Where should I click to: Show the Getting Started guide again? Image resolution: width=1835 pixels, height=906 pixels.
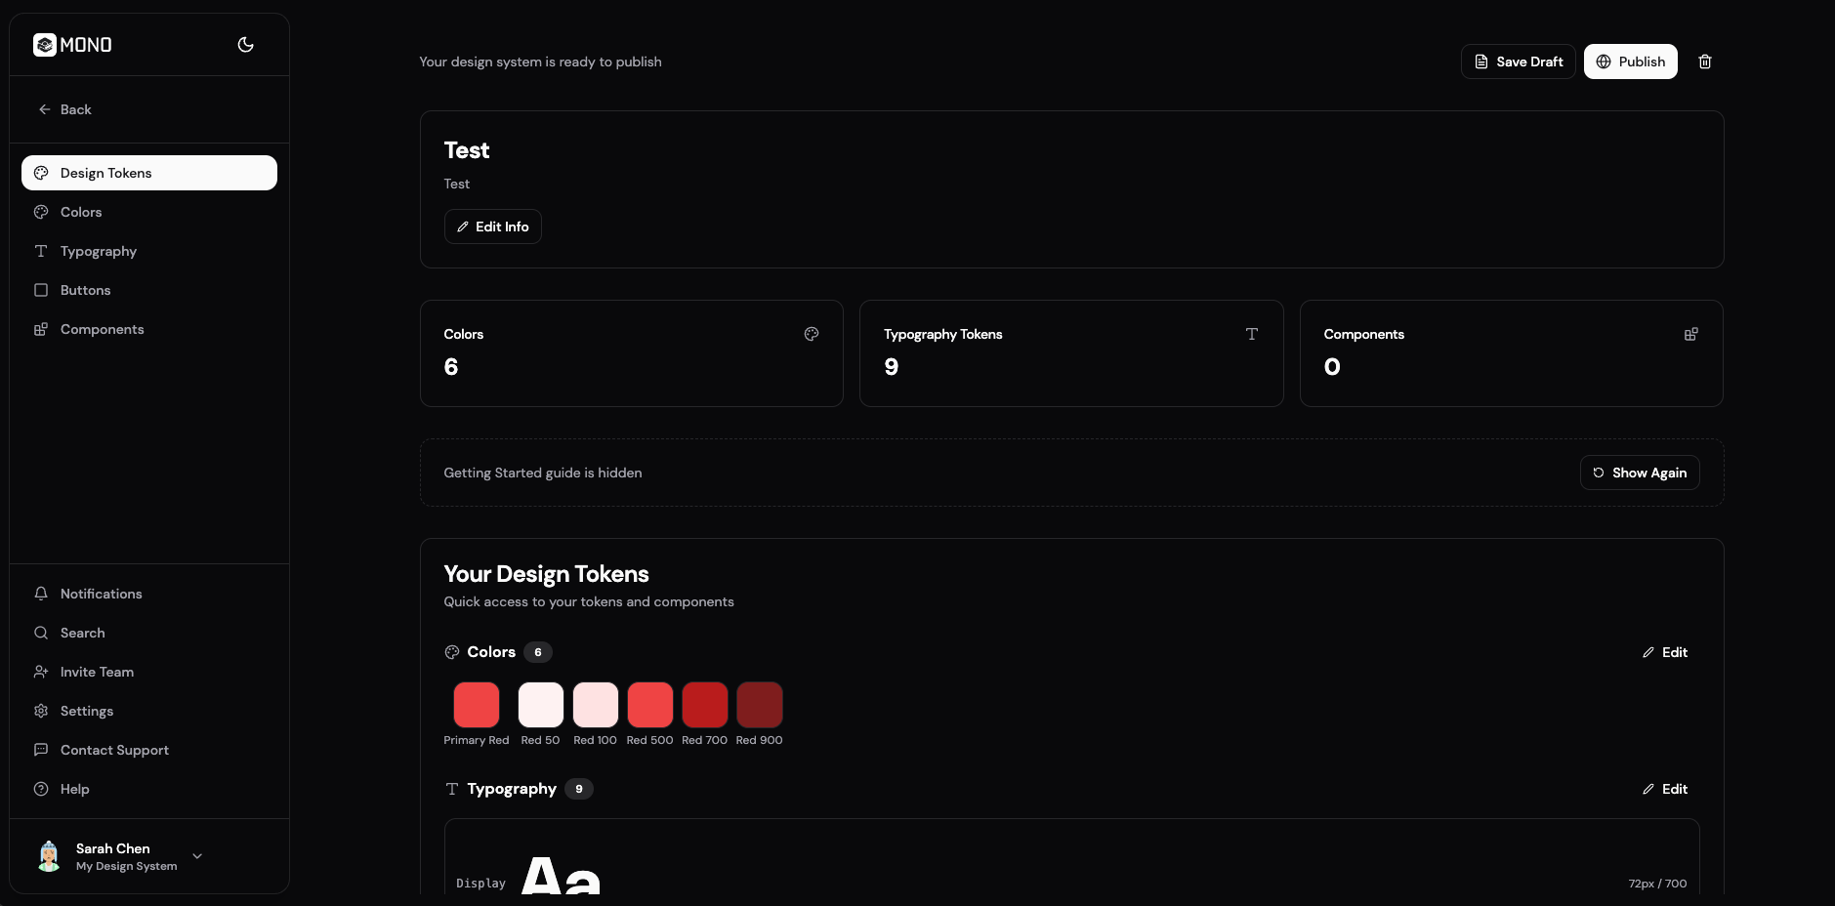click(x=1640, y=473)
